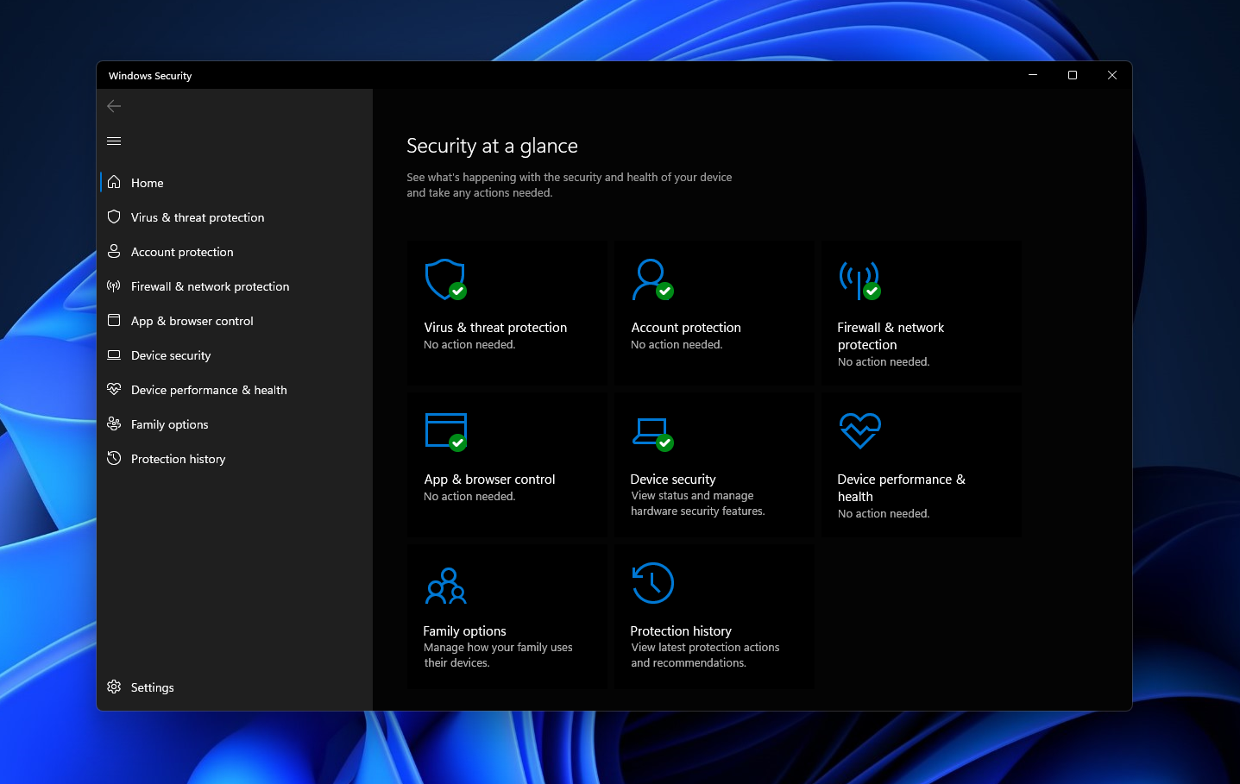The width and height of the screenshot is (1240, 784).
Task: Open Account protection sidebar label
Action: (182, 252)
